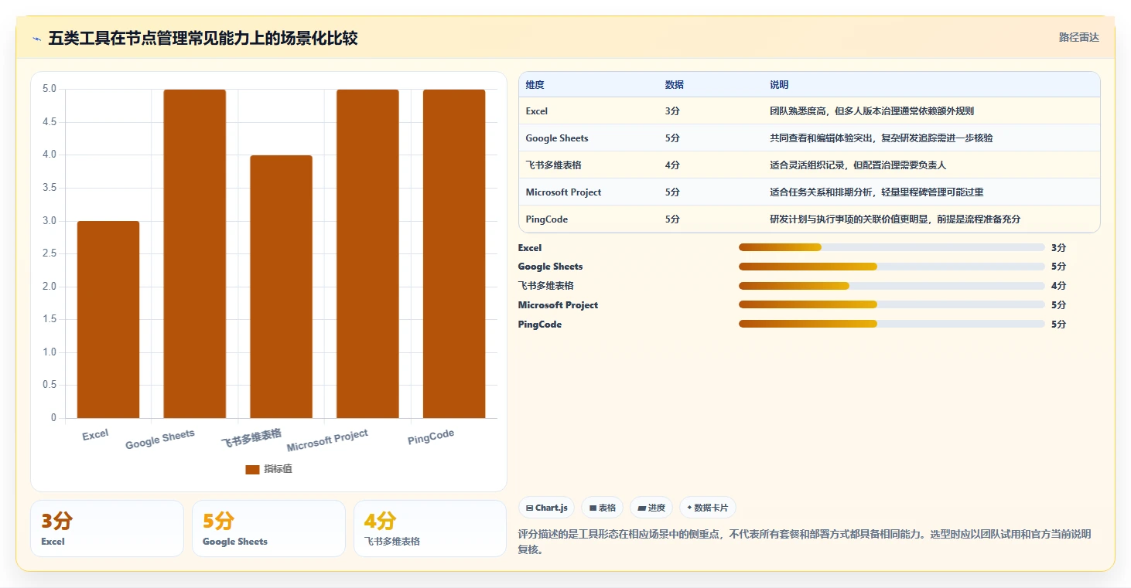Click the icon left of the page title

point(36,39)
